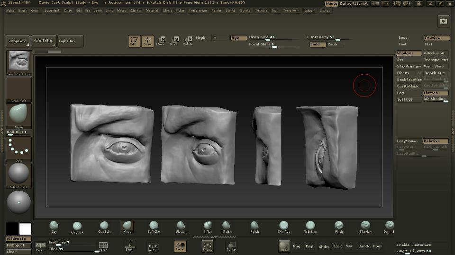The height and width of the screenshot is (255, 455).
Task: Click the BPR render sphere icon
Action: (x=284, y=246)
